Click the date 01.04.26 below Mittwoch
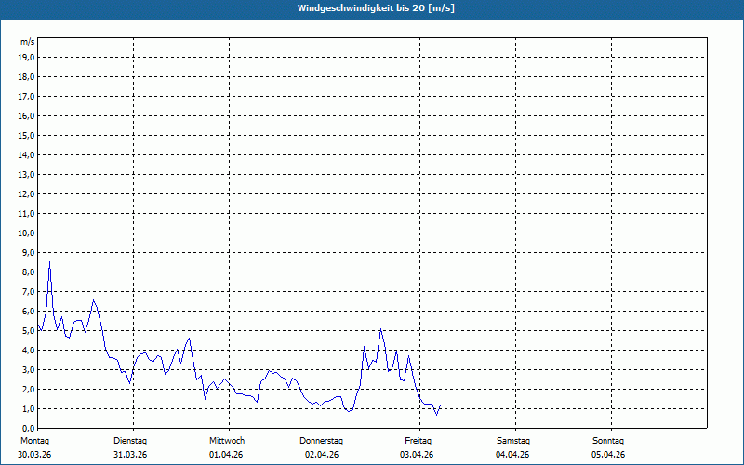Screen dimensions: 744x465 click(x=226, y=455)
